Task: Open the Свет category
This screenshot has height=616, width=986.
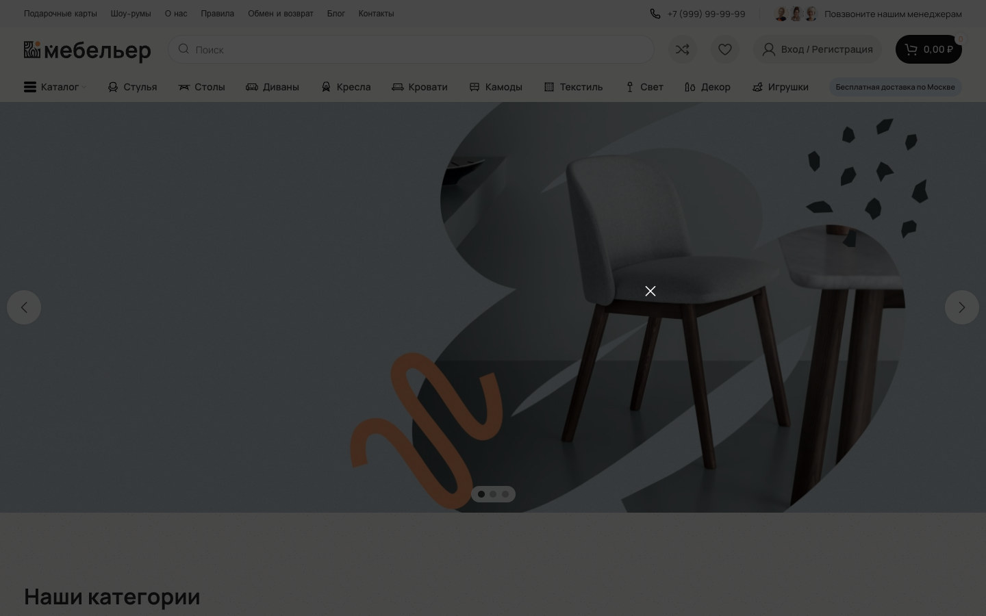Action: click(644, 87)
